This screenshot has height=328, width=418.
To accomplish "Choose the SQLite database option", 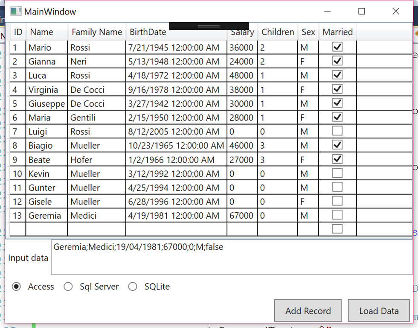I will point(133,287).
